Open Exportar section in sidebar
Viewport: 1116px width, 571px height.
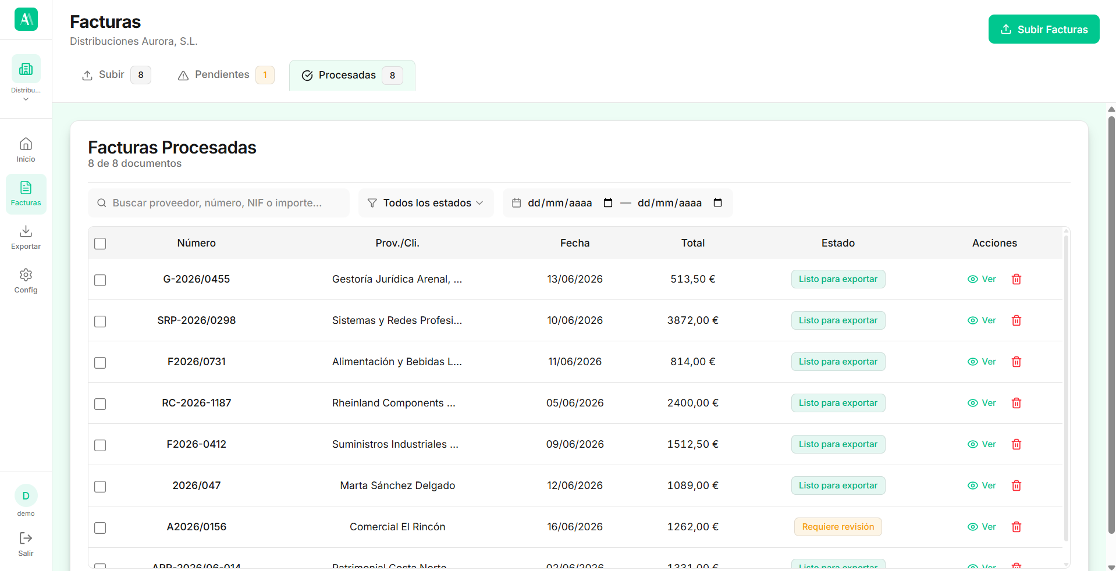26,237
